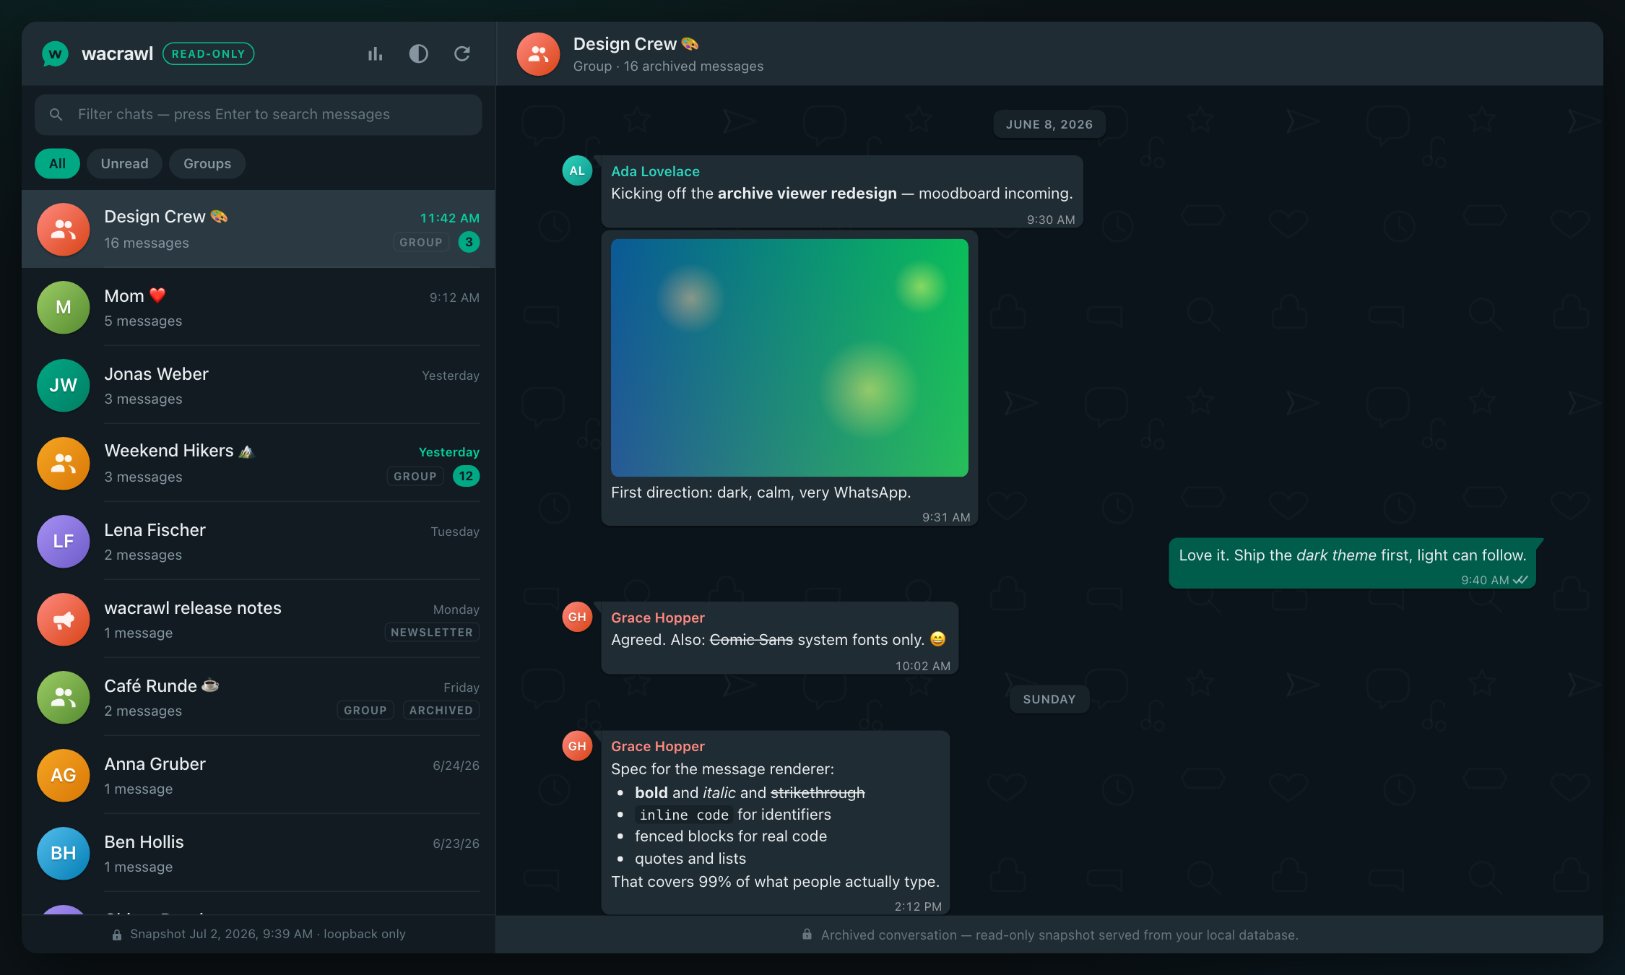Image resolution: width=1625 pixels, height=975 pixels.
Task: Click the GH avatar at 10:02 AM message
Action: pos(577,617)
